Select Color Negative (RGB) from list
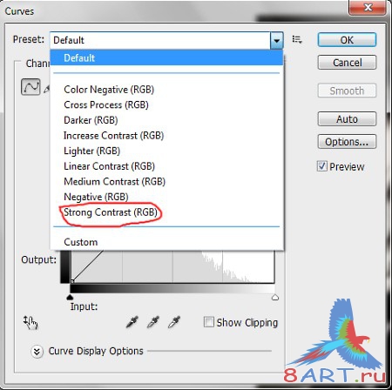Screen dimensions: 392x390 point(109,90)
